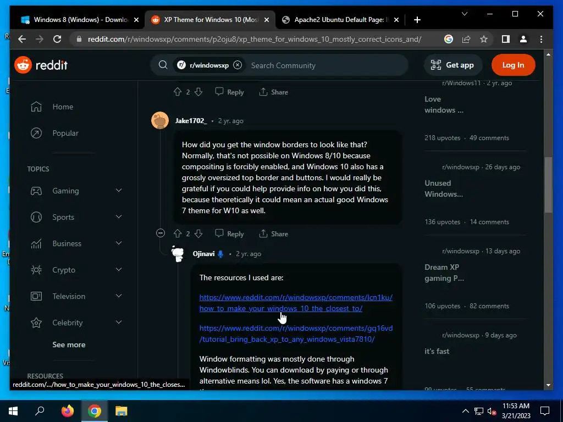Bookmark this page with the star icon

tap(484, 39)
